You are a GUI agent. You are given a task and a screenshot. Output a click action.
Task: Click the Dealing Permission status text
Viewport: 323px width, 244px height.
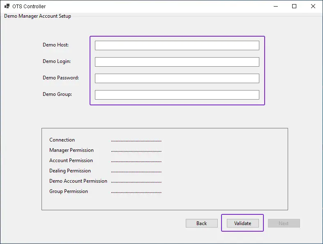pyautogui.click(x=70, y=171)
